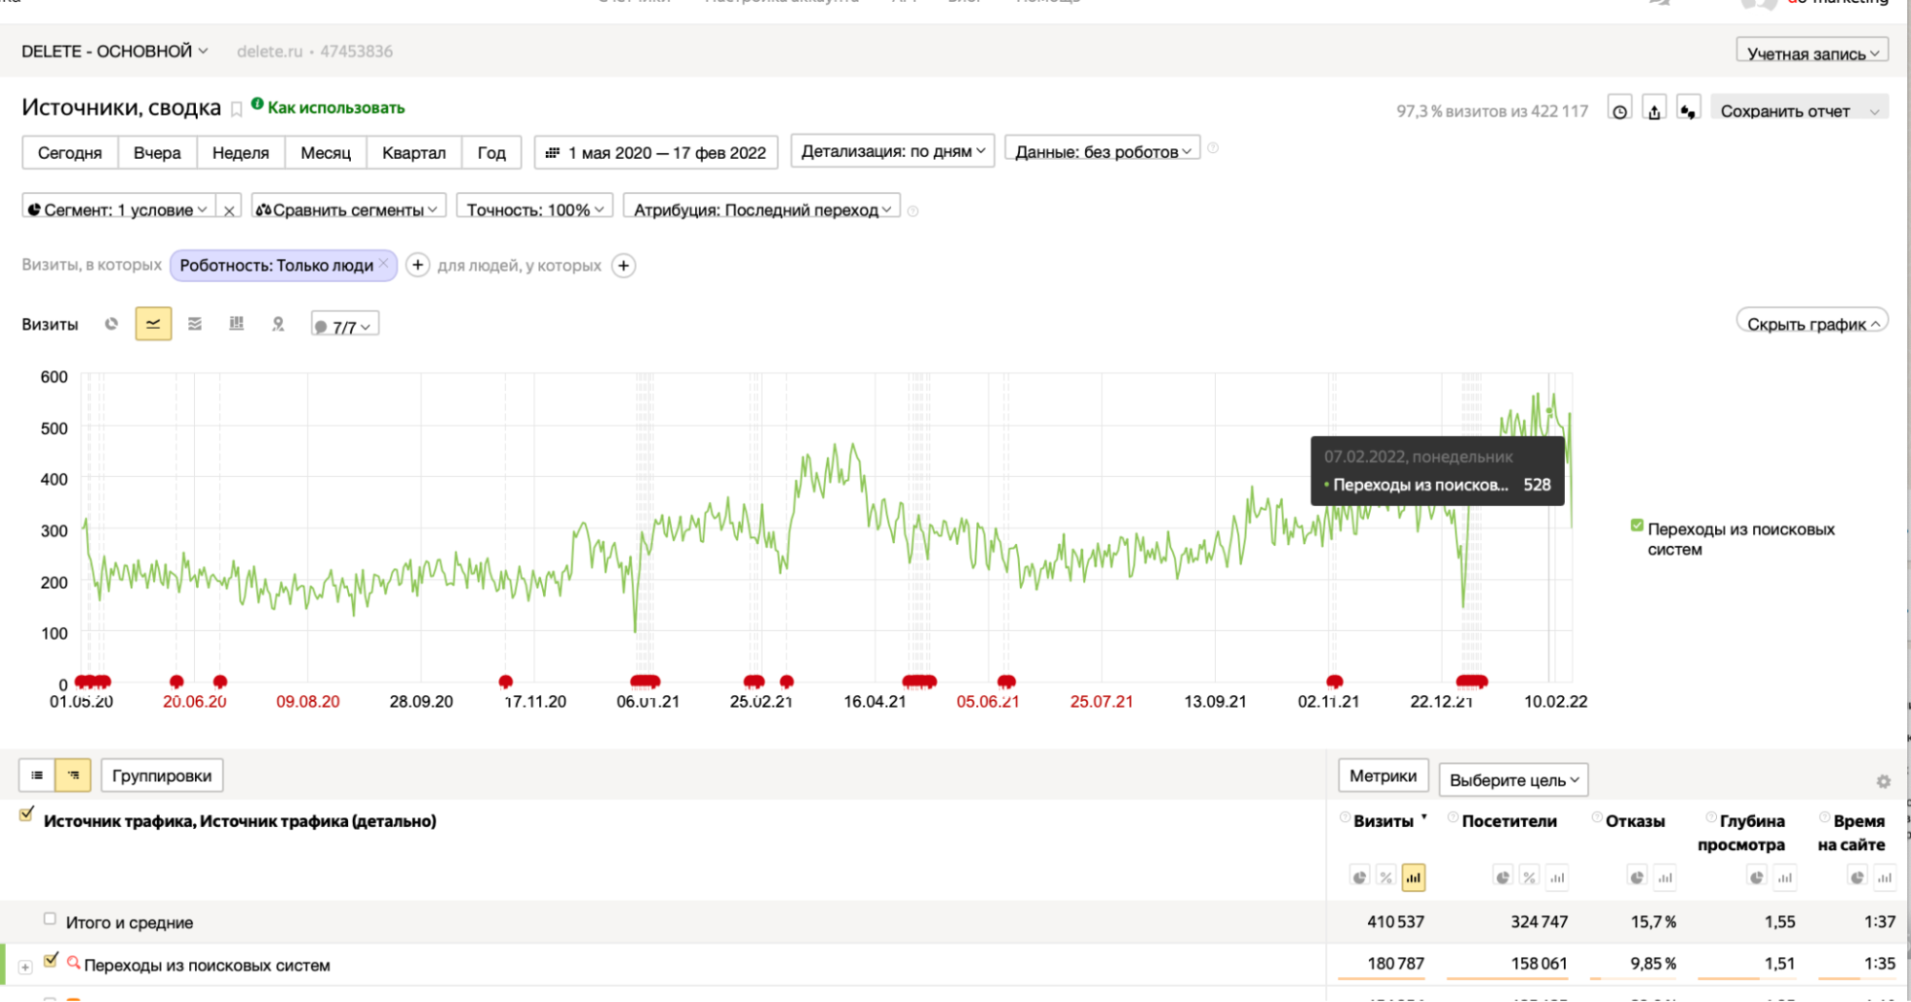Click Как использовать help link
Image resolution: width=1911 pixels, height=1002 pixels.
(x=336, y=108)
